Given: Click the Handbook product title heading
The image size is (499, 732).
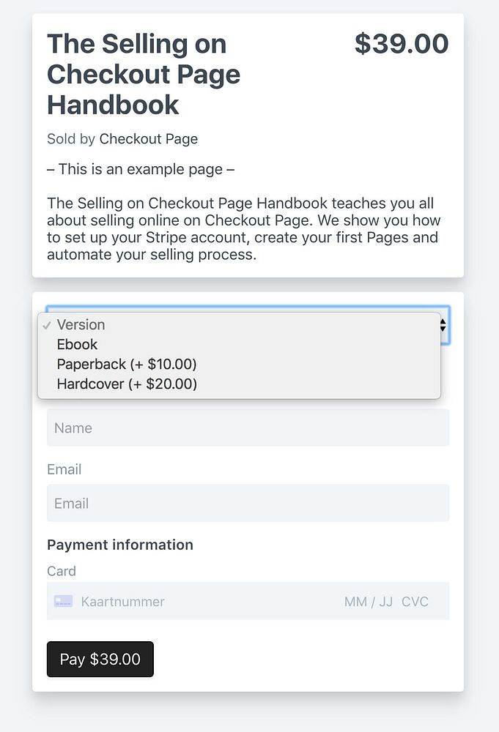Looking at the screenshot, I should coord(144,75).
